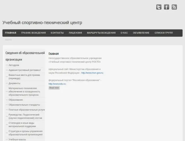The width and height of the screenshot is (185, 141).
Task: Open Документы in the sidebar list
Action: (x=14, y=83)
